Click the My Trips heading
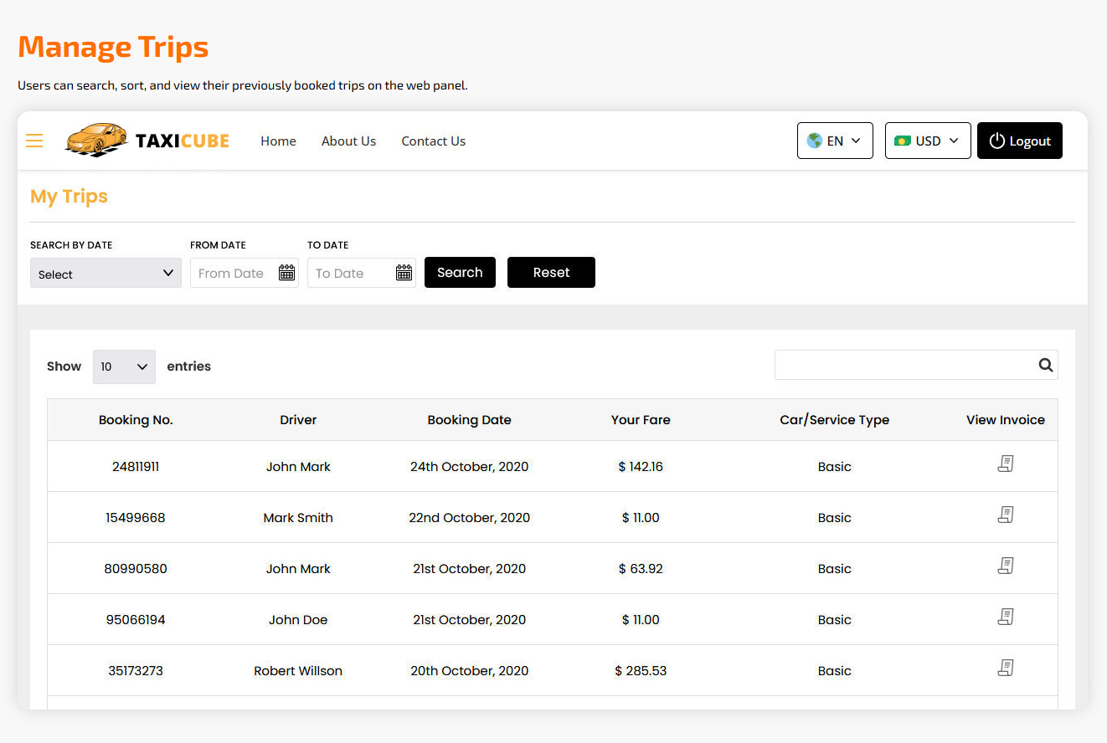Screen dimensions: 1107x743 tap(69, 197)
